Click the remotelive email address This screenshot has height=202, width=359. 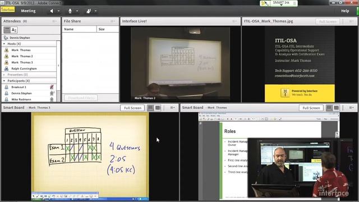[x=294, y=76]
